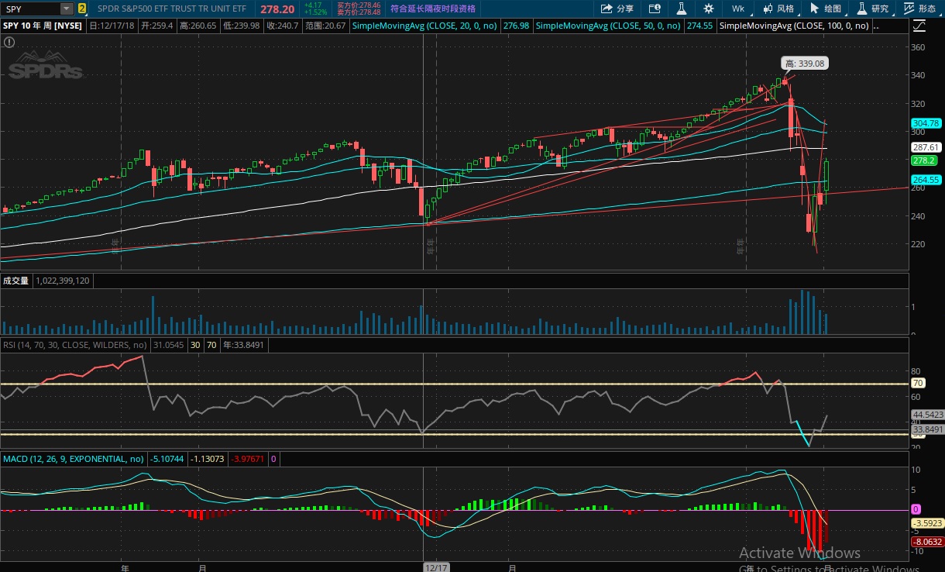
Task: Click the purple 符合延长隔夜时段资格 notice text
Action: click(431, 9)
